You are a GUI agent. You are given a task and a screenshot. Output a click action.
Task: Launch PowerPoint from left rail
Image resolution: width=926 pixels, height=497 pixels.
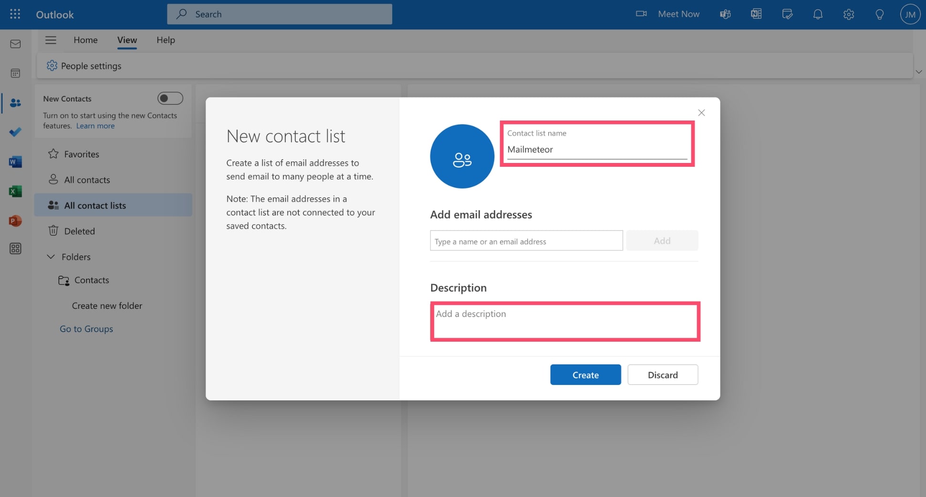click(x=15, y=221)
